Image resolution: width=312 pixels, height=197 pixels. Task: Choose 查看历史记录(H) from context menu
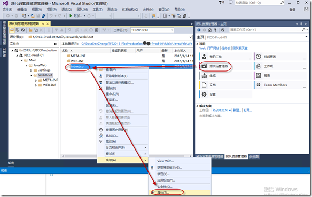point(122,130)
